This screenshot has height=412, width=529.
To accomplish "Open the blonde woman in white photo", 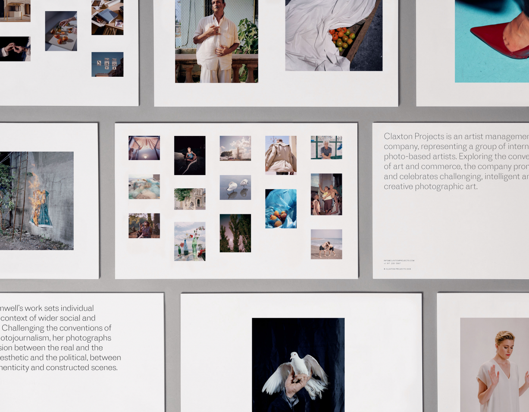I will coord(495,365).
